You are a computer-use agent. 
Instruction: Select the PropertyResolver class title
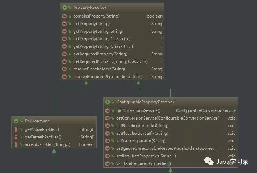90,8
